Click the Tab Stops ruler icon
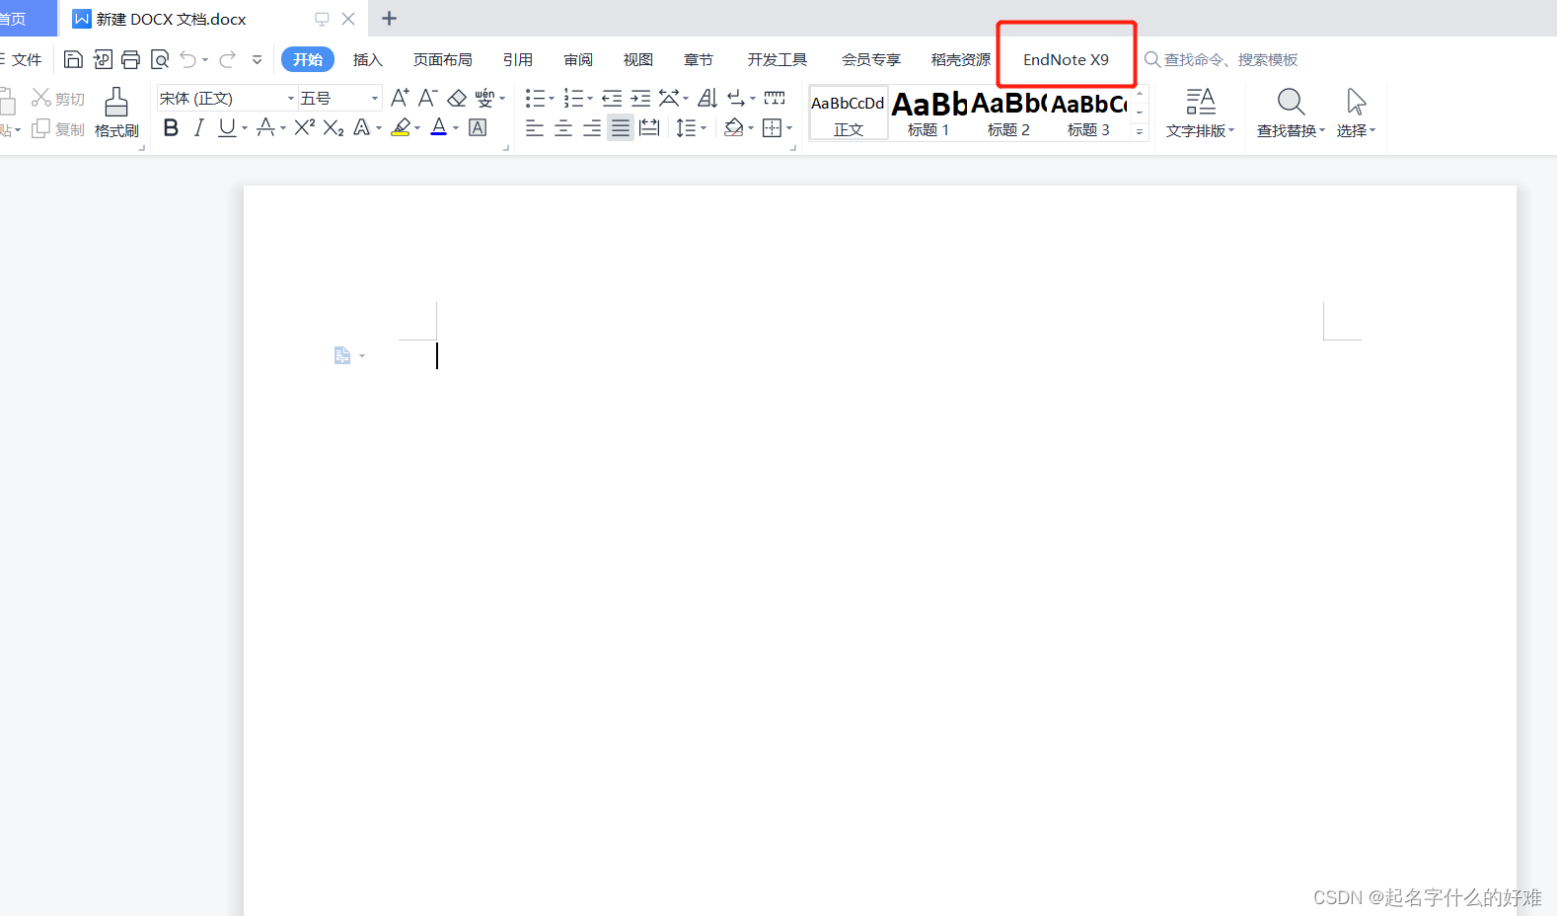1557x916 pixels. point(775,98)
